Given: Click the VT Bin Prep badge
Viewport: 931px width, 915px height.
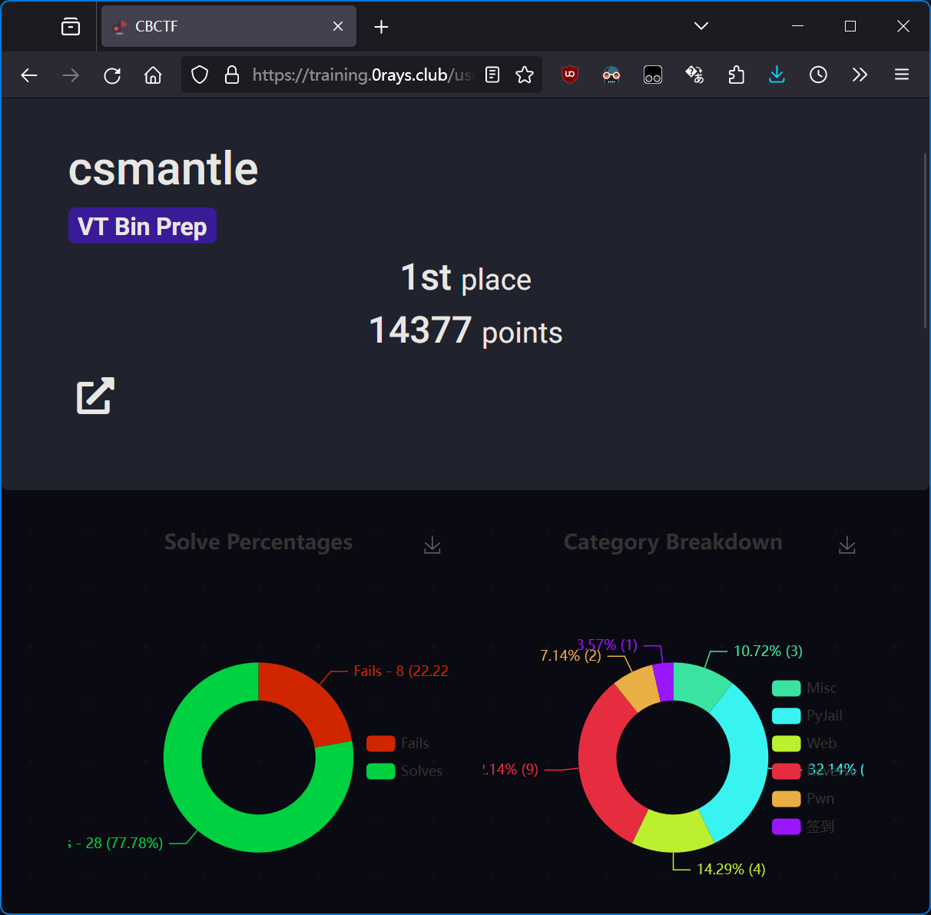Looking at the screenshot, I should point(142,226).
